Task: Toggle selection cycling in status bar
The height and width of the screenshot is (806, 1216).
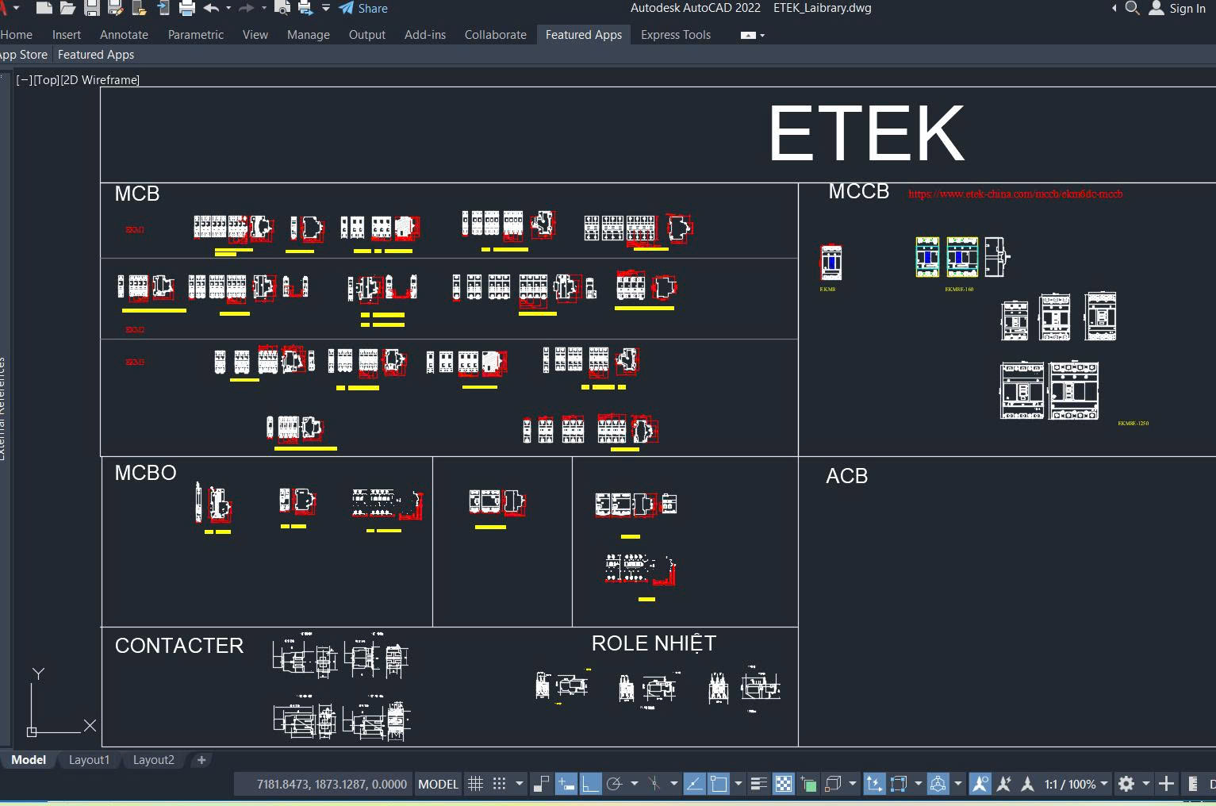Action: [808, 784]
